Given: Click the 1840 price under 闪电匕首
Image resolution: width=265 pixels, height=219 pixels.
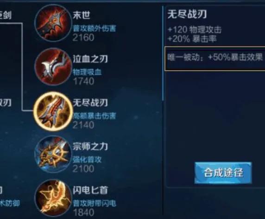Looking at the screenshot, I should (83, 212).
